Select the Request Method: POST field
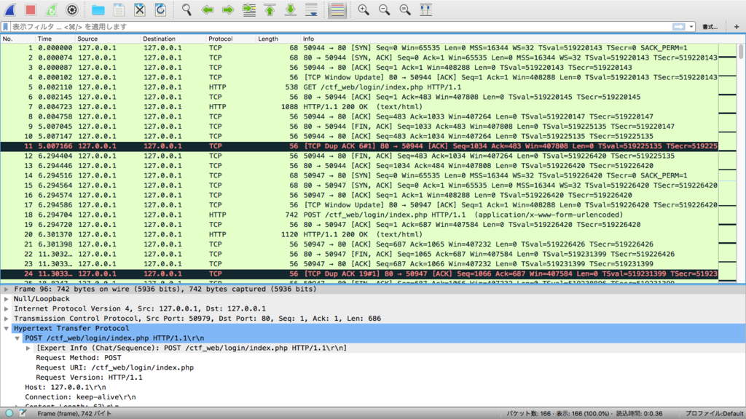The image size is (746, 419). coord(79,358)
